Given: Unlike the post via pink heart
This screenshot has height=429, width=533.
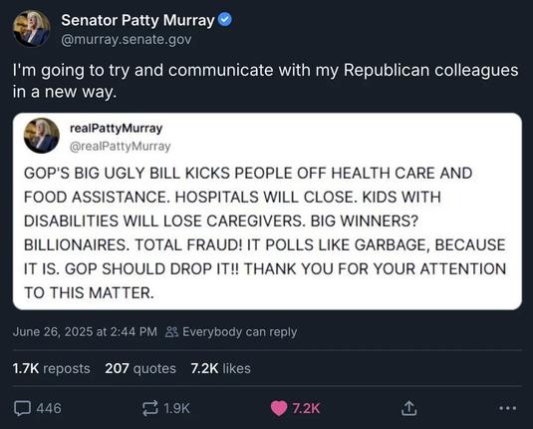Looking at the screenshot, I should tap(279, 408).
